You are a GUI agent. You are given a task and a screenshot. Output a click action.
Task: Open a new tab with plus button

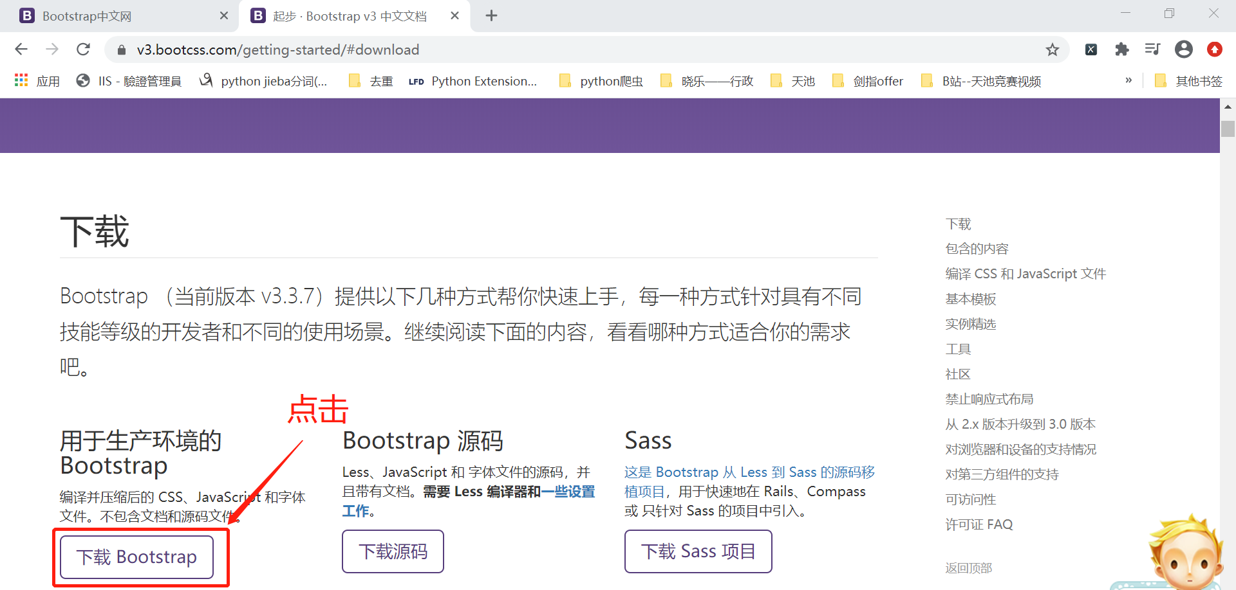tap(491, 15)
